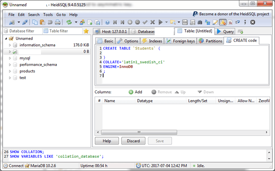Click the UTC clock icon in status bar

(x=138, y=166)
